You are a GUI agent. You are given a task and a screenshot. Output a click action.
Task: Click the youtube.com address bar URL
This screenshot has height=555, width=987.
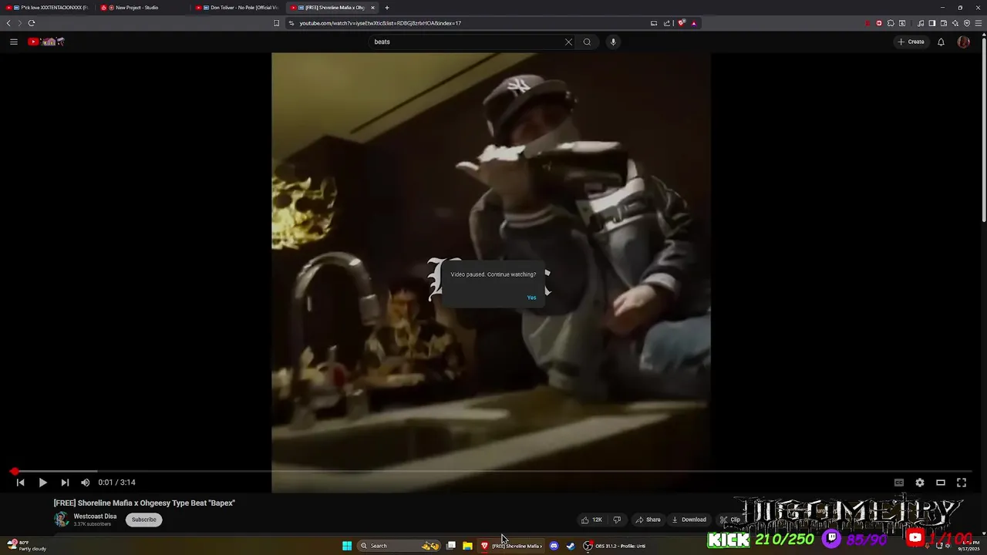380,23
